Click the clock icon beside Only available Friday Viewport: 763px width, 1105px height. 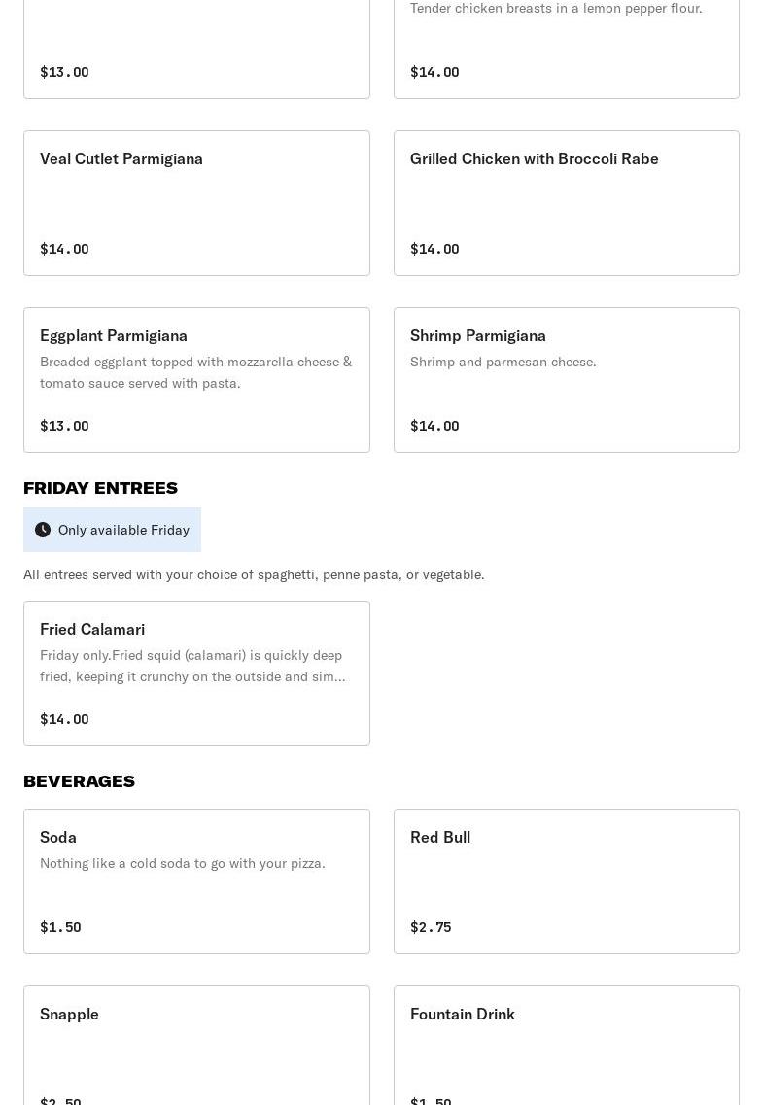(x=43, y=530)
